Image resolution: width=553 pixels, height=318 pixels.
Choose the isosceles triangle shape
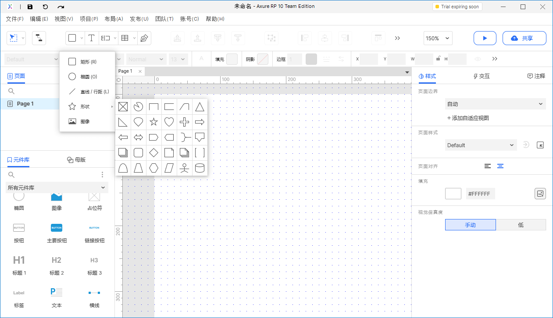(200, 106)
